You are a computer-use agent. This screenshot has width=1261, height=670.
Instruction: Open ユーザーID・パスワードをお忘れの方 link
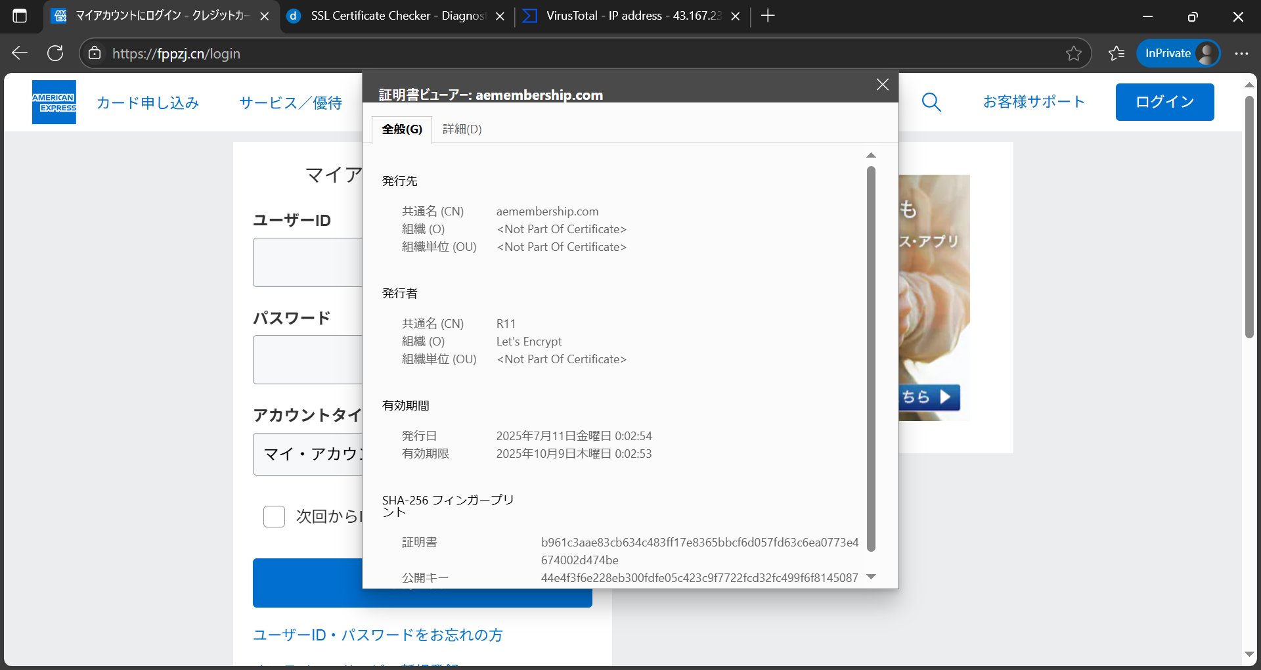tap(378, 635)
